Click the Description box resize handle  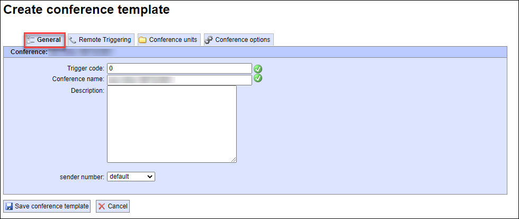[234, 160]
